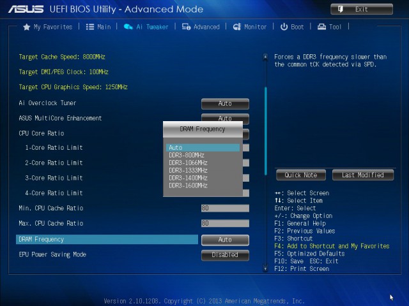Select the ASUS MultiCore Enhancement label
Image resolution: width=409 pixels, height=306 pixels.
(x=60, y=118)
